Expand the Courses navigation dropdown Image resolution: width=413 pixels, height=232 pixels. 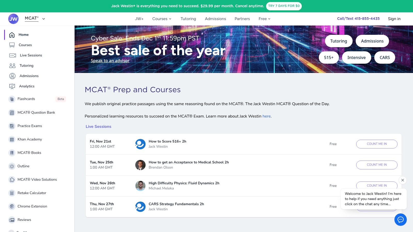pos(162,19)
